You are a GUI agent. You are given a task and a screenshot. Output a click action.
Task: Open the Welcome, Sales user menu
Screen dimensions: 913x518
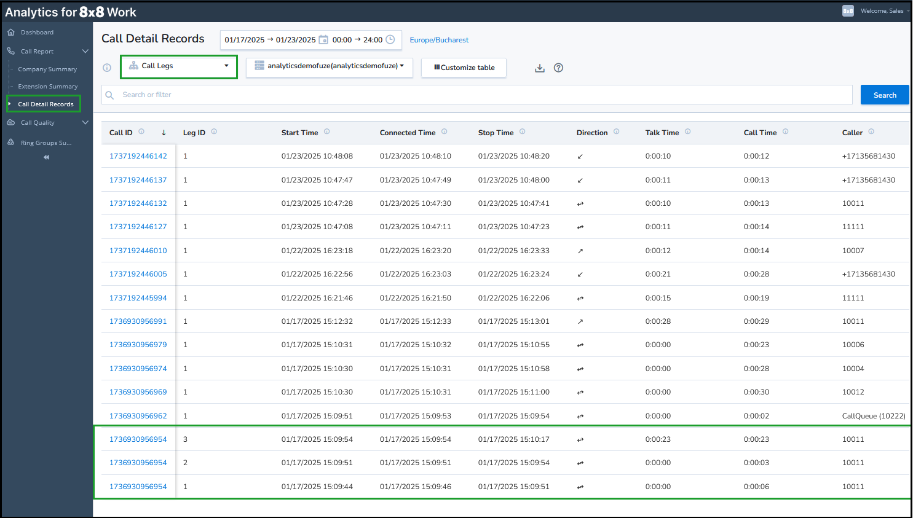884,10
